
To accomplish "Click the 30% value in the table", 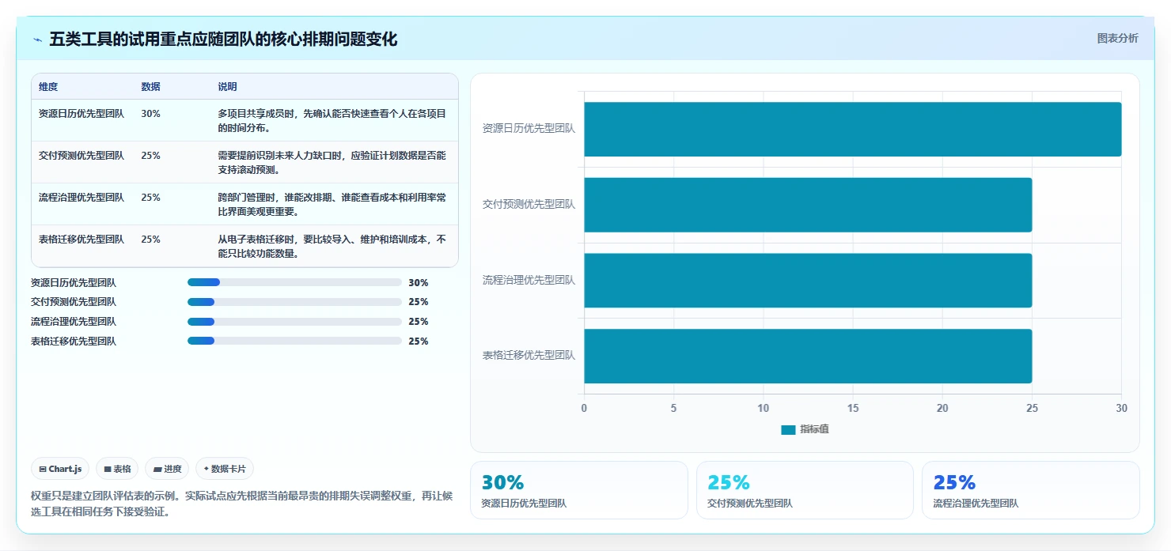I will (150, 114).
